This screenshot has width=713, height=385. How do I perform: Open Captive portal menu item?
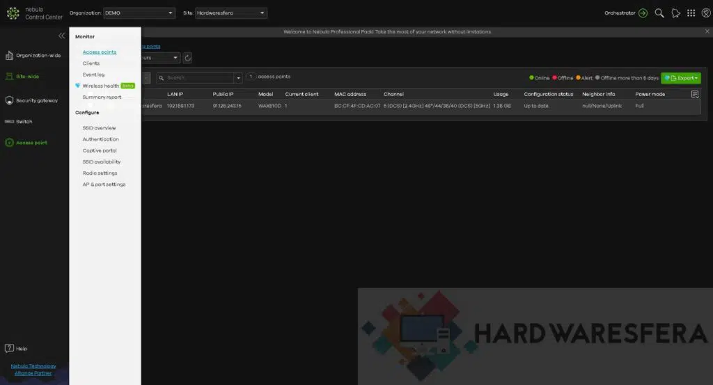tap(100, 150)
